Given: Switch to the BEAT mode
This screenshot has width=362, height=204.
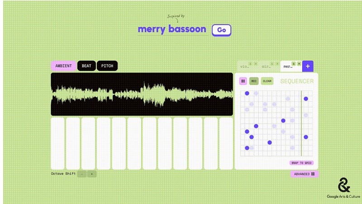Looking at the screenshot, I should pos(86,66).
